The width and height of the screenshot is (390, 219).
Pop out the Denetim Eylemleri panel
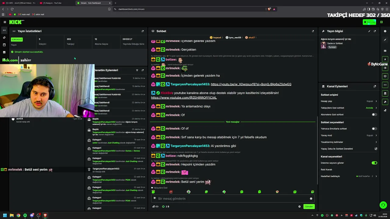(x=143, y=70)
